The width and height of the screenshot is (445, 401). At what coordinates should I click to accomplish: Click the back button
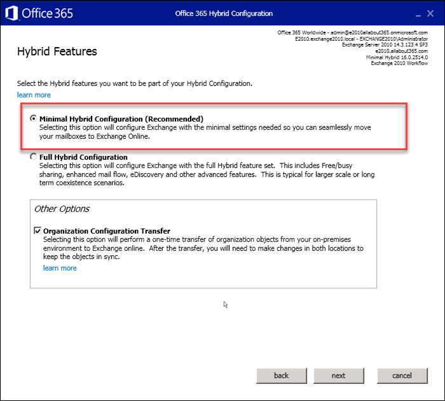click(x=282, y=376)
